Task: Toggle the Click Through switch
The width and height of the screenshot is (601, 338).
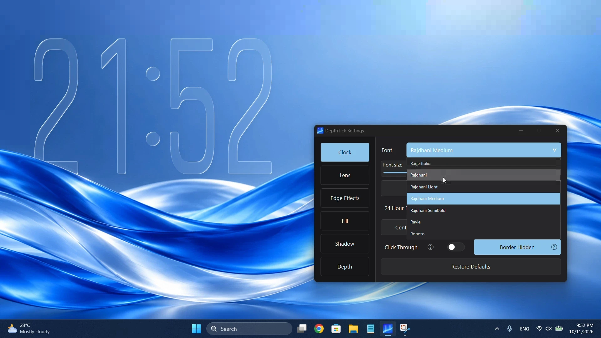Action: click(x=456, y=248)
